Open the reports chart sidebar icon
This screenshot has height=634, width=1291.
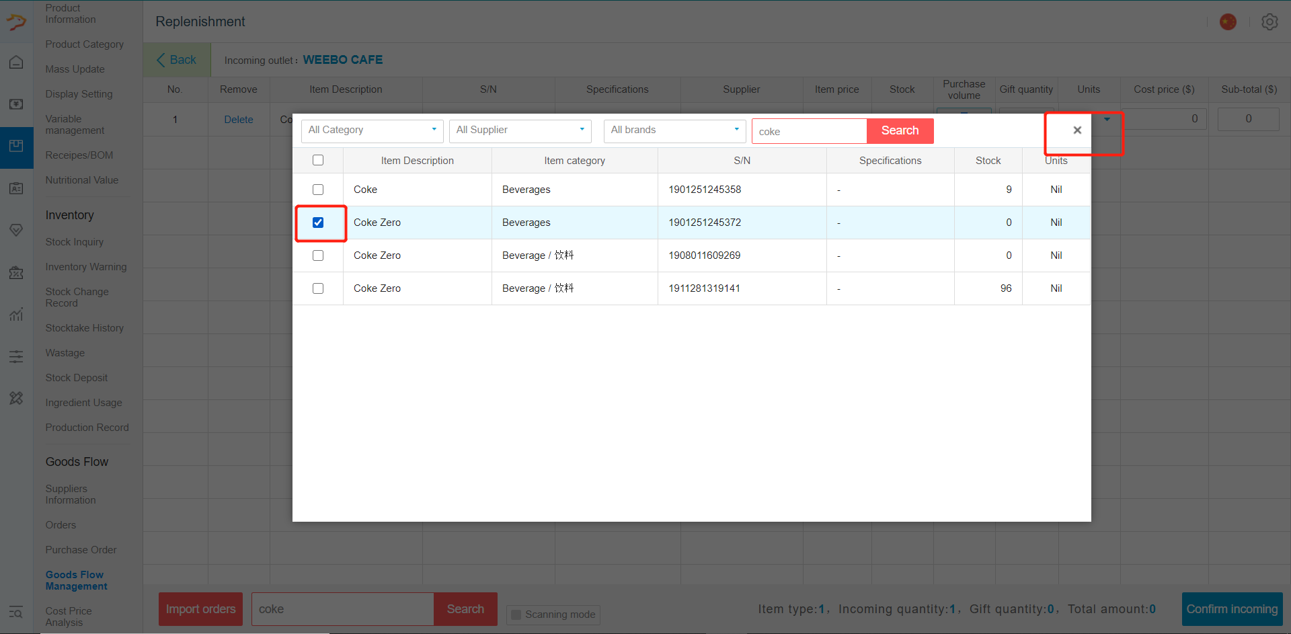coord(16,315)
